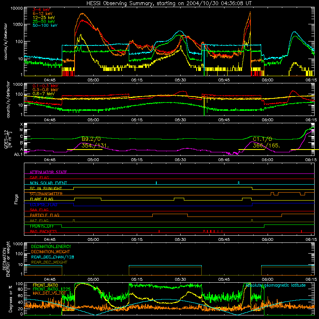The image size is (319, 319).
Task: Click the 6-12 keV legend label
Action: point(43,14)
